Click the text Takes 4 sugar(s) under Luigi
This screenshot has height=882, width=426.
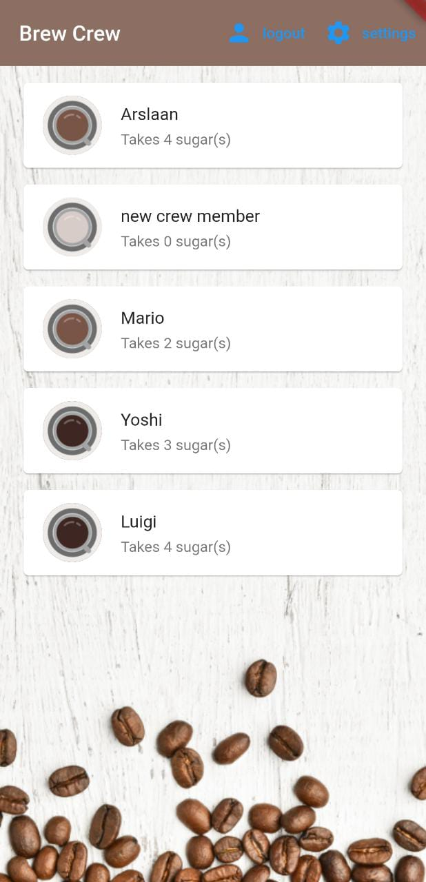(176, 547)
